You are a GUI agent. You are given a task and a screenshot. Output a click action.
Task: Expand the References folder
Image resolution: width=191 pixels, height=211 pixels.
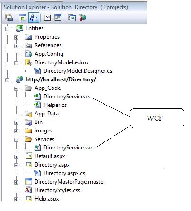click(x=16, y=46)
